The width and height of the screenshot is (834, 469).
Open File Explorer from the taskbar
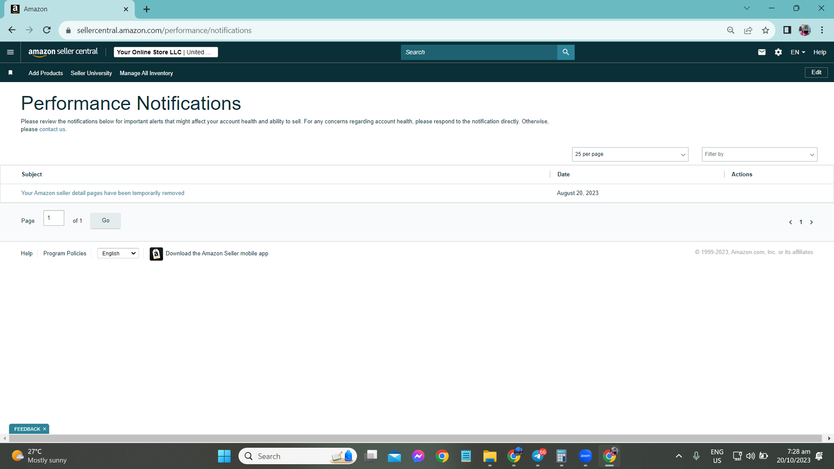tap(490, 456)
